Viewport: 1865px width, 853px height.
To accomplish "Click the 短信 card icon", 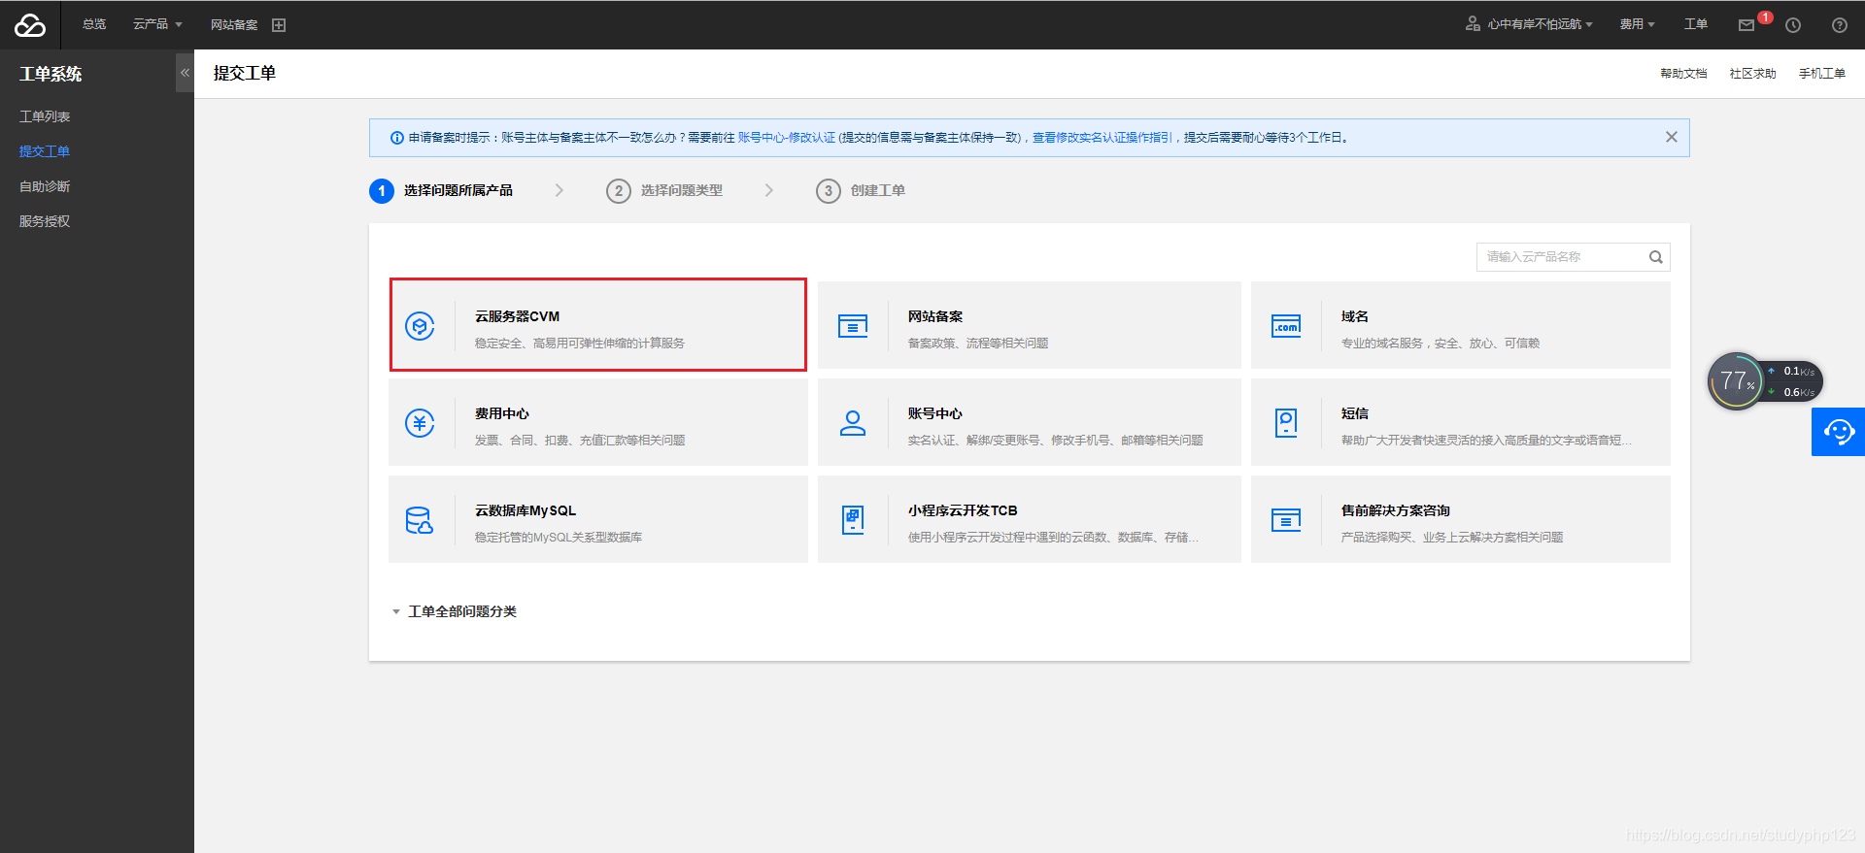I will pyautogui.click(x=1286, y=423).
